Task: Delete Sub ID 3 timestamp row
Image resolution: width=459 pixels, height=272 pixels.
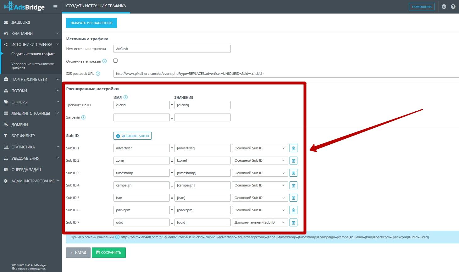Action: point(293,173)
